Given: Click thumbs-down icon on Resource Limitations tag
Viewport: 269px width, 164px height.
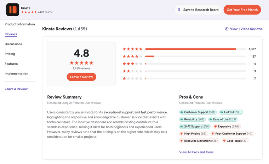Looking at the screenshot, I should pyautogui.click(x=182, y=141).
